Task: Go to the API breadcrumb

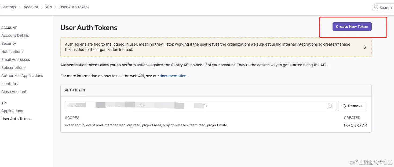Action: 49,7
